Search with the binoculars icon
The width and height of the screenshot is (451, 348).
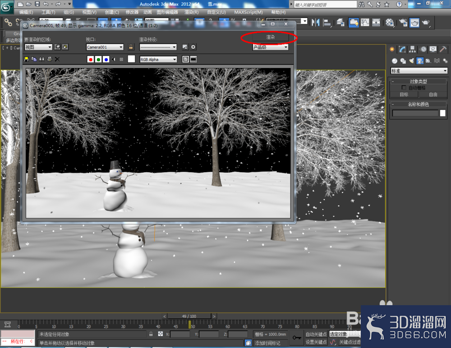click(362, 5)
